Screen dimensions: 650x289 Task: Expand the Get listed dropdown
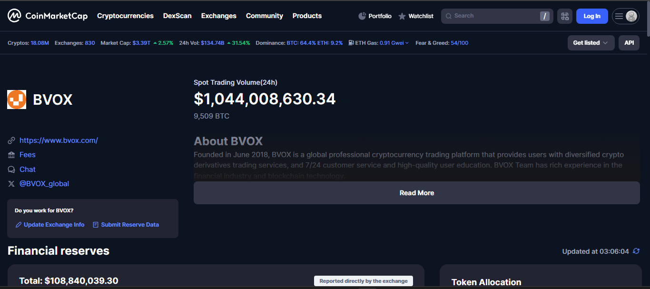(x=591, y=43)
